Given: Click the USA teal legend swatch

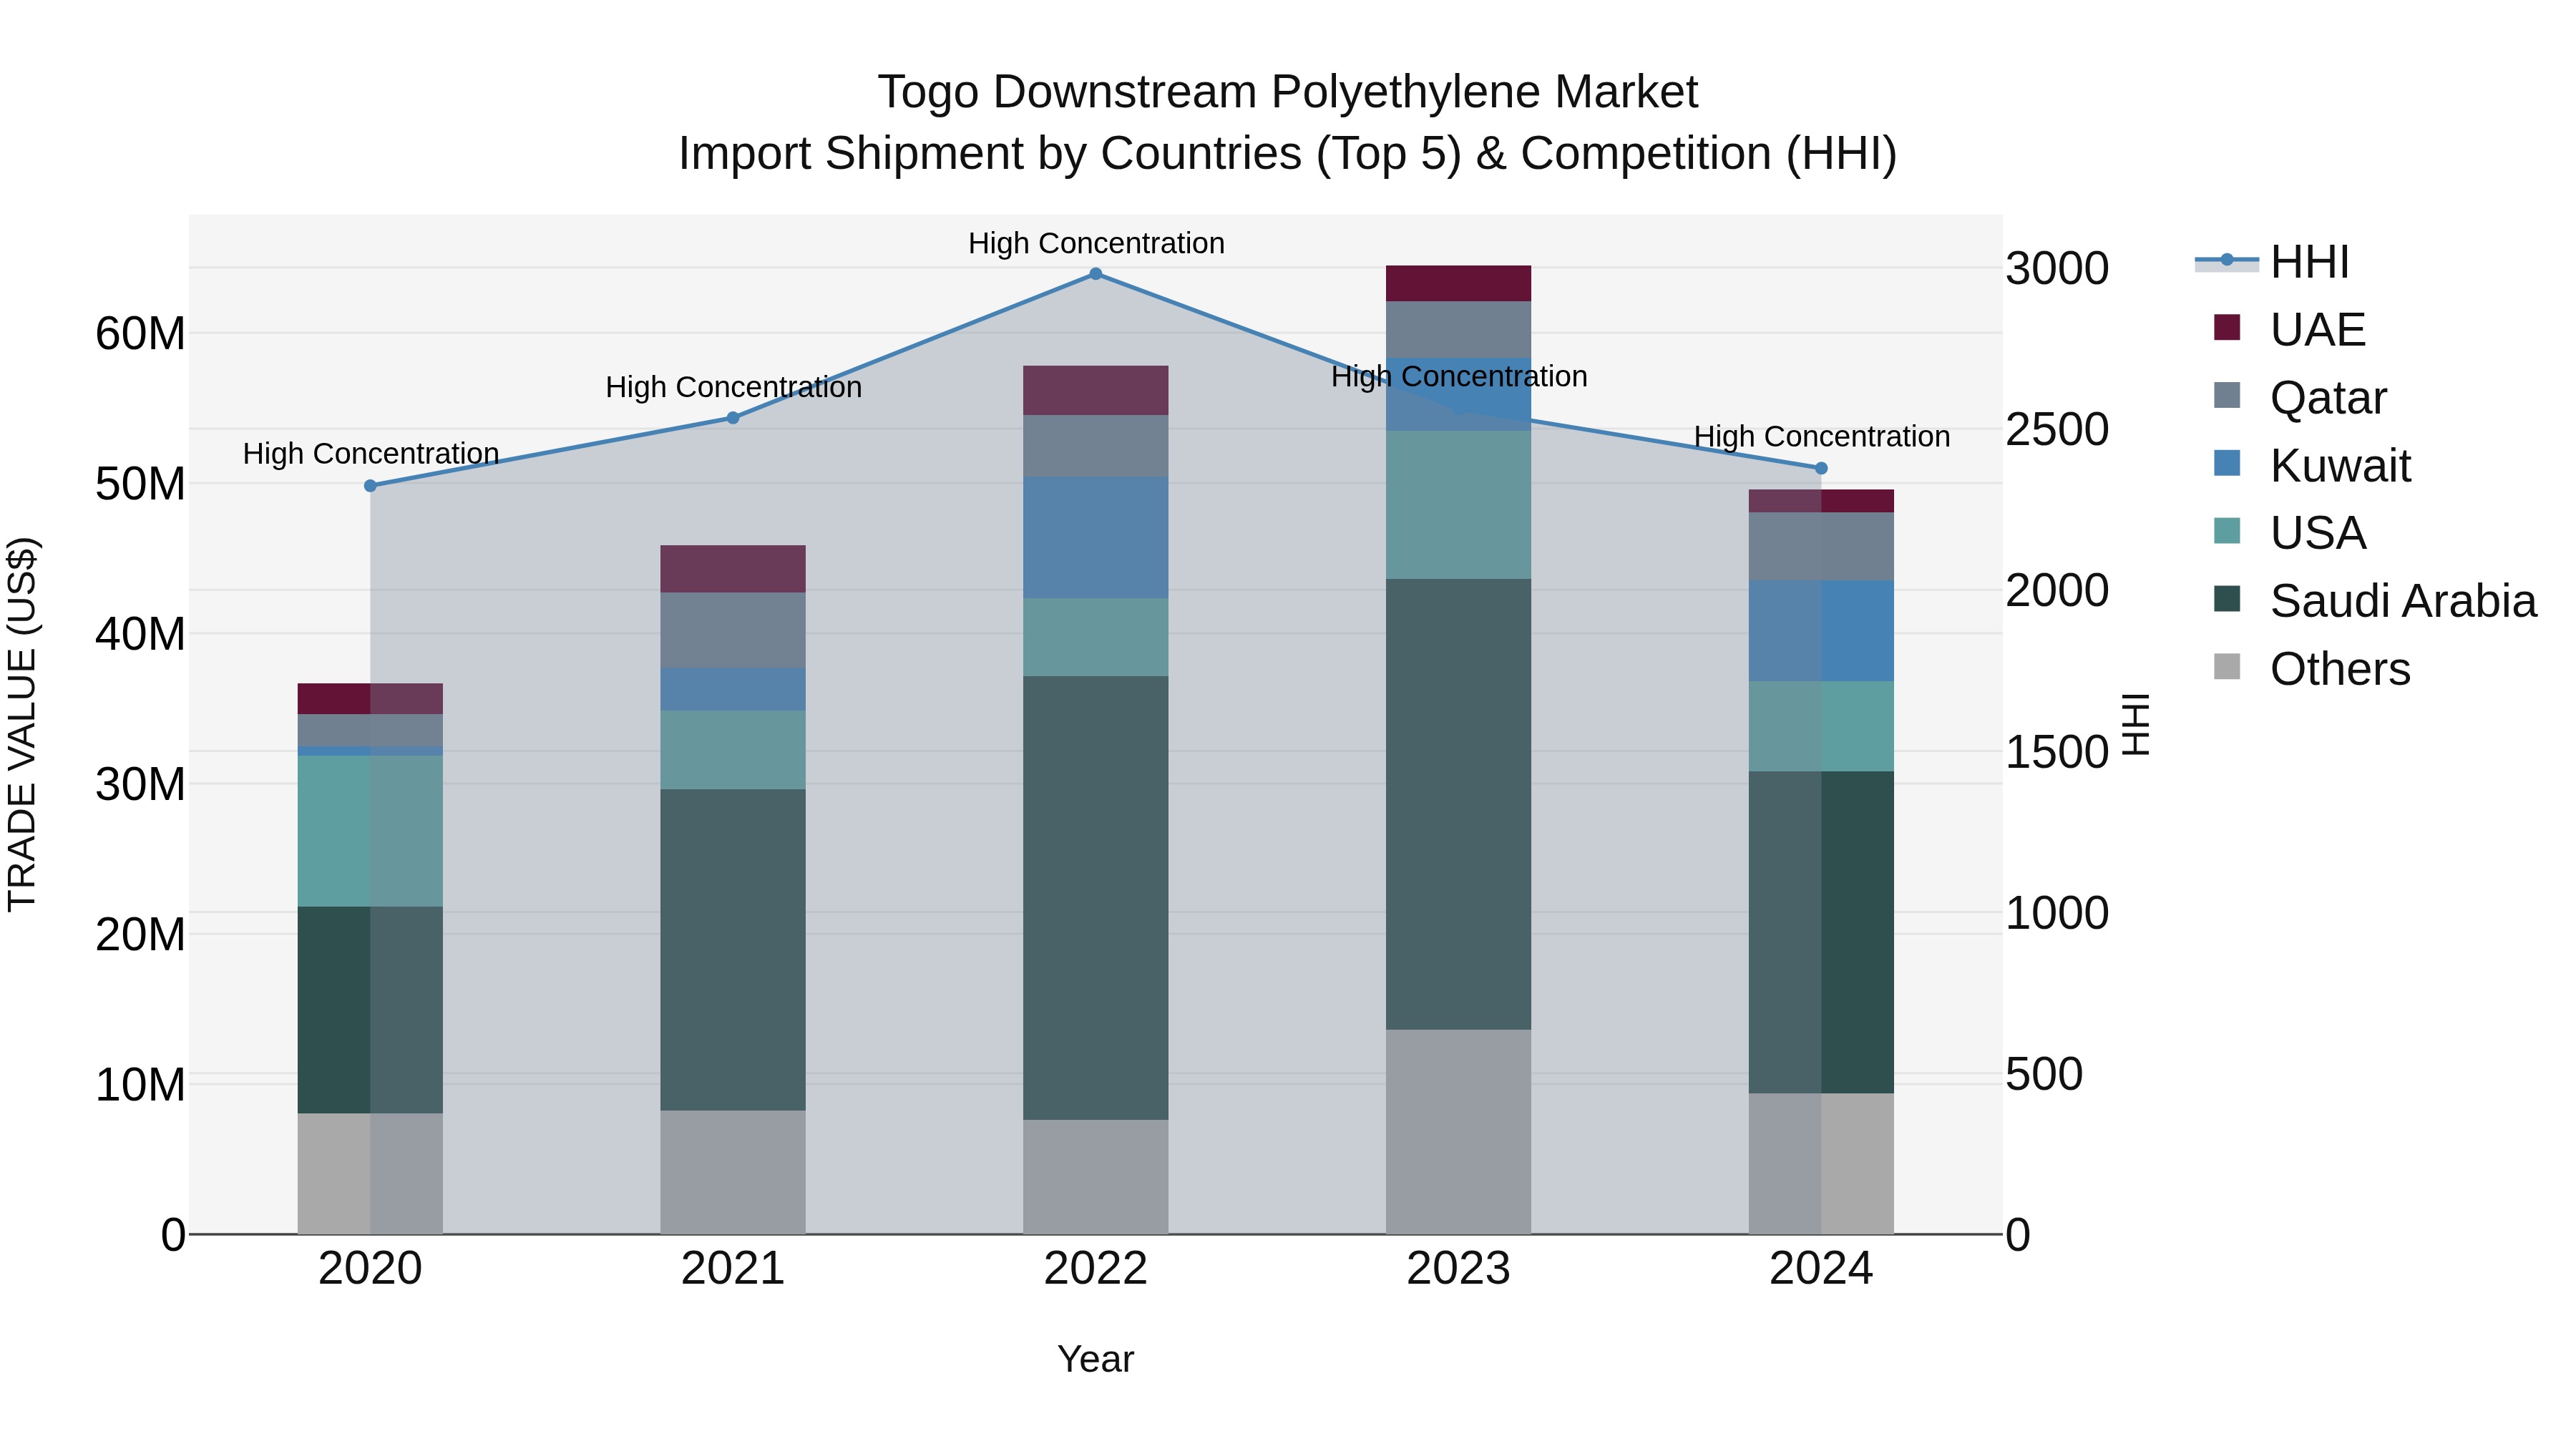Looking at the screenshot, I should tap(2227, 531).
